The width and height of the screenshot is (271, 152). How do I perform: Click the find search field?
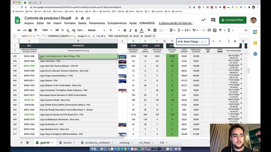pyautogui.click(x=193, y=41)
